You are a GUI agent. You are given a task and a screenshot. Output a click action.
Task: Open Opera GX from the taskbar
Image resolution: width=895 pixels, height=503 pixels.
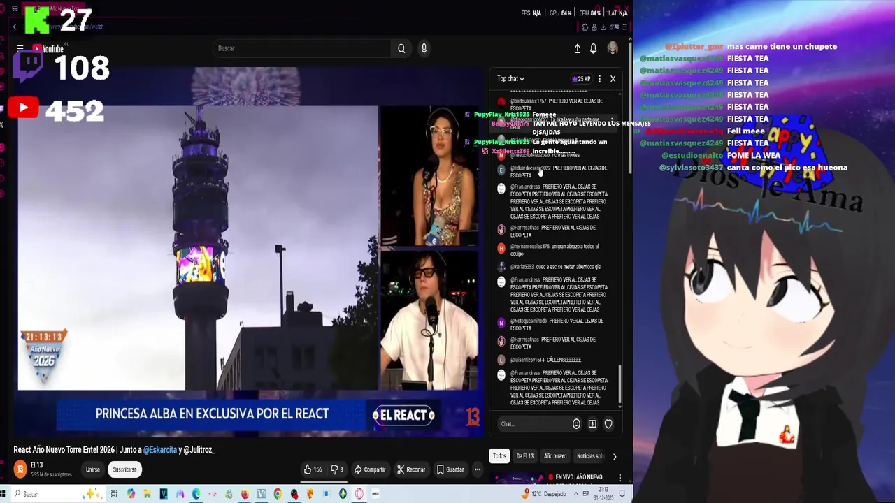point(359,494)
